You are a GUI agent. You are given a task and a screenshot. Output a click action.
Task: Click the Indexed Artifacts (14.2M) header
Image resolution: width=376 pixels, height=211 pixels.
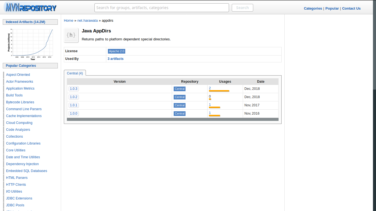coord(30,22)
